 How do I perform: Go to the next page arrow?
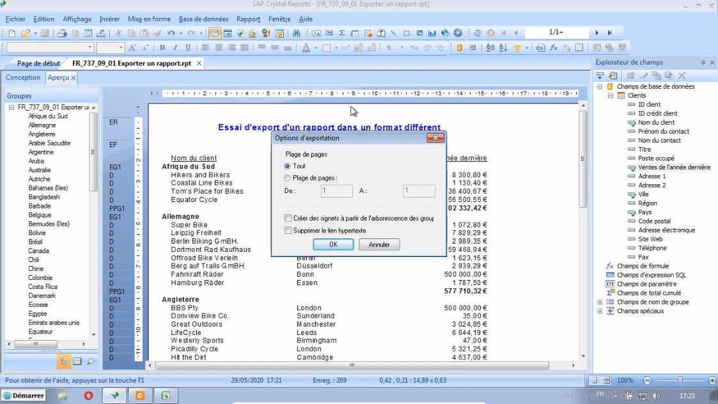click(597, 33)
